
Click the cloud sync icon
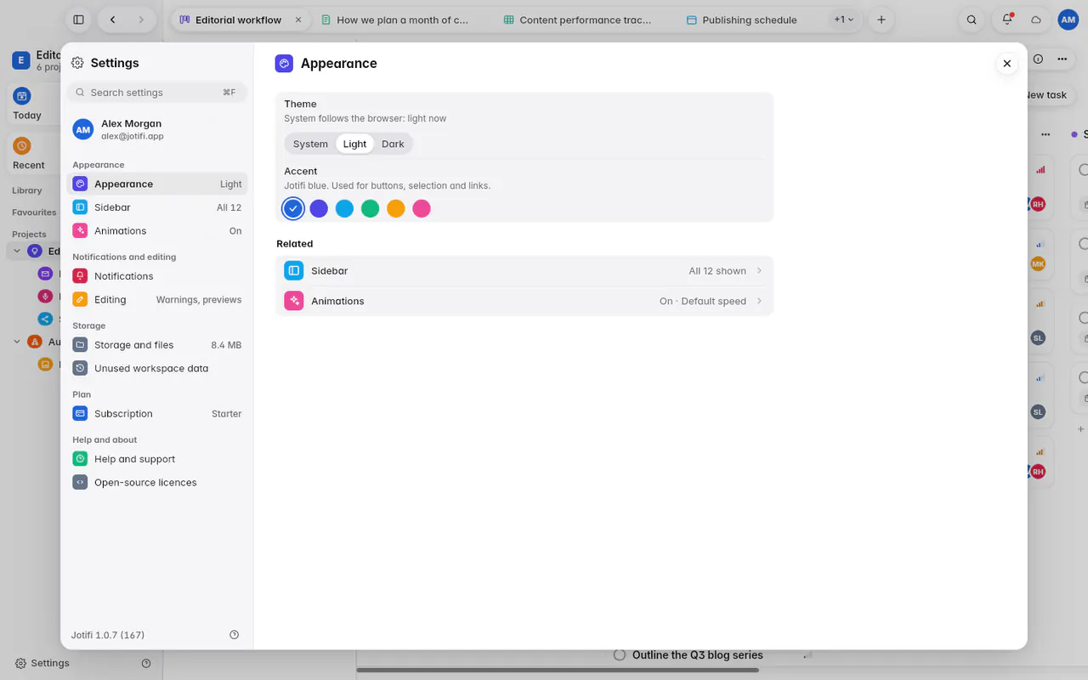click(x=1036, y=20)
